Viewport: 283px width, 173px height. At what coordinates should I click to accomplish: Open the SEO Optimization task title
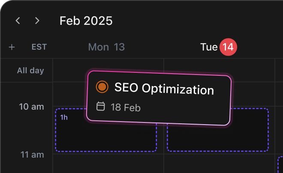(x=164, y=89)
